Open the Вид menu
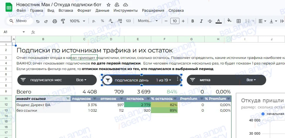 click(51, 11)
